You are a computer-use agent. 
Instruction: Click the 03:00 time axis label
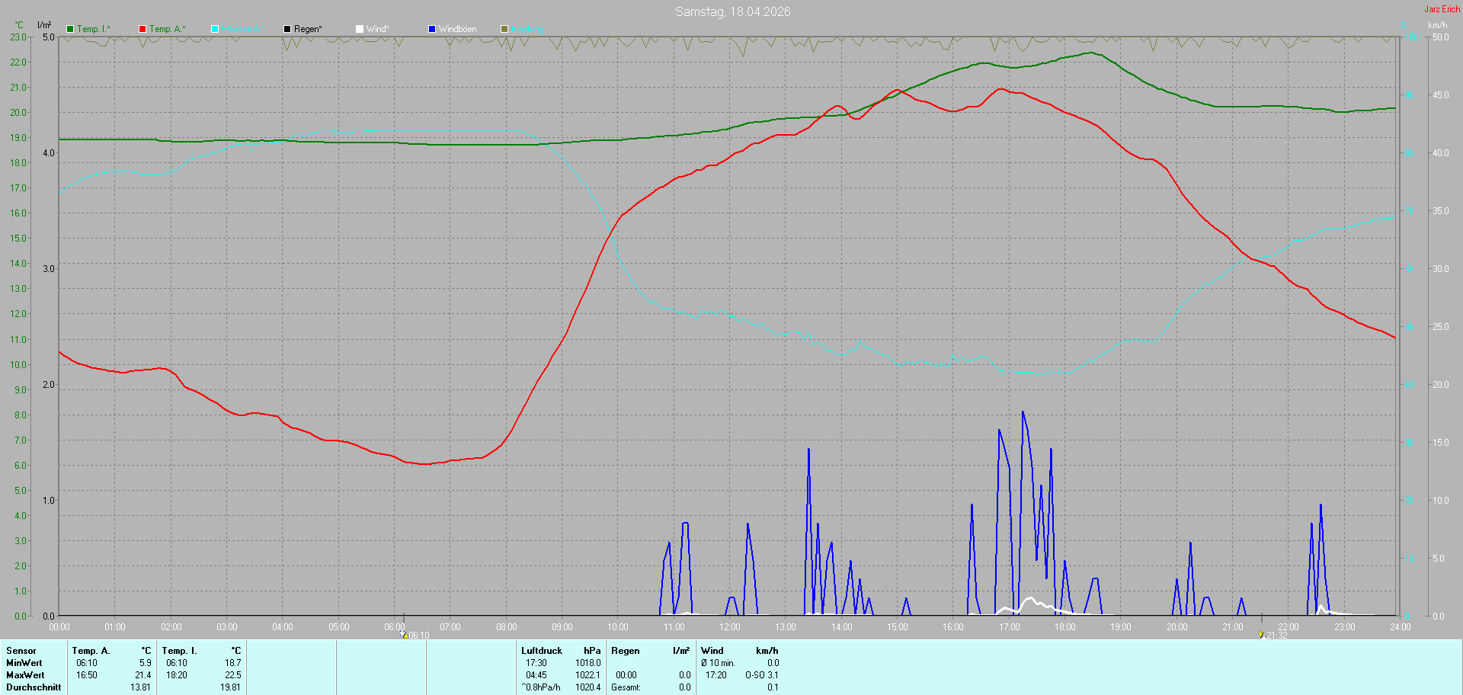227,627
